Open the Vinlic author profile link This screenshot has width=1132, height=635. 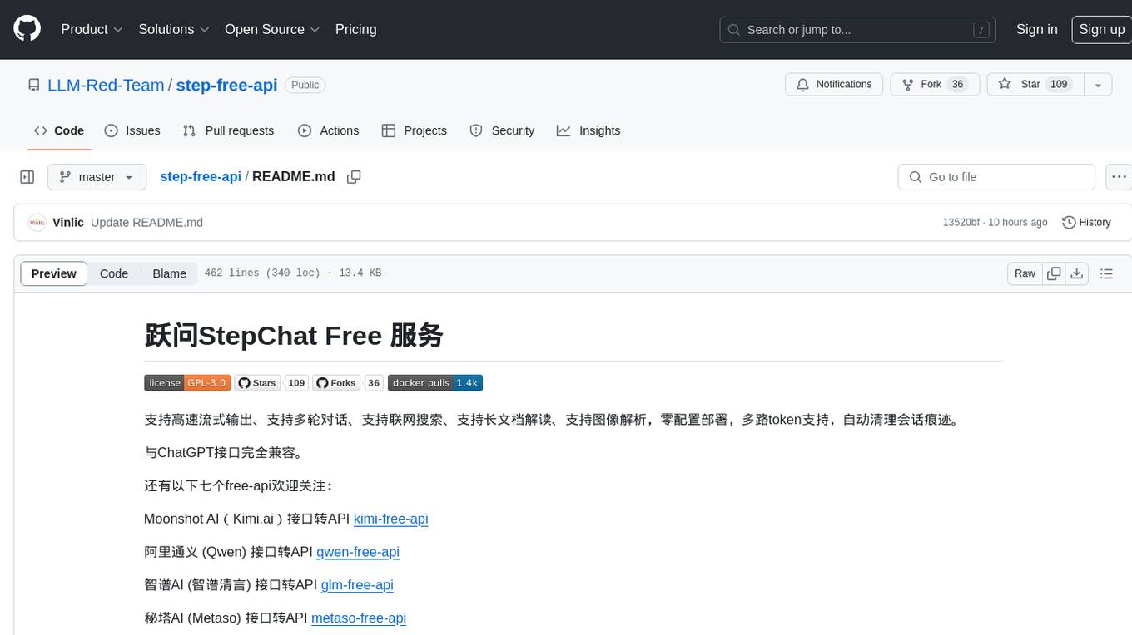pyautogui.click(x=68, y=223)
